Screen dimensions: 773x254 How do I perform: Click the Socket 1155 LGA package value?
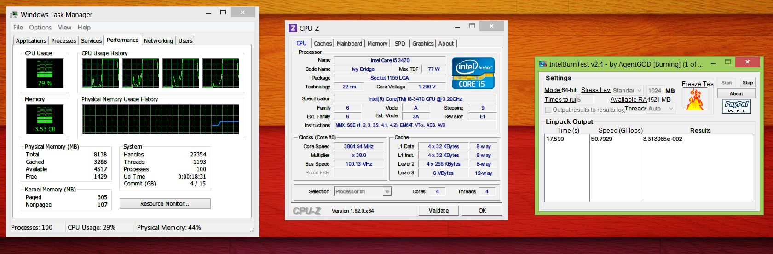[390, 78]
